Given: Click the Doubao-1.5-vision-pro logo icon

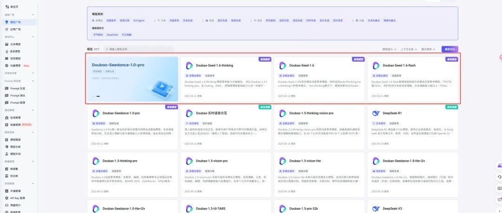Looking at the screenshot, I should pyautogui.click(x=189, y=161).
